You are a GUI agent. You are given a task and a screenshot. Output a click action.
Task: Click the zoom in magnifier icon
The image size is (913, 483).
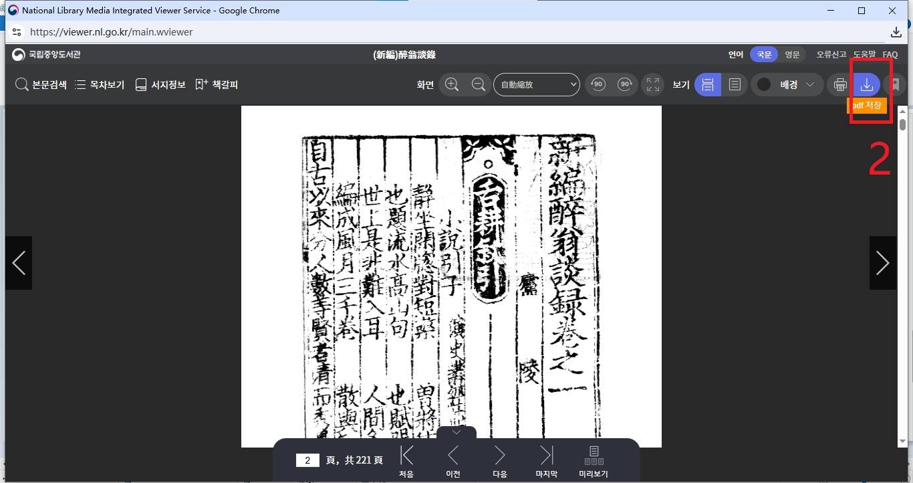[x=452, y=84]
